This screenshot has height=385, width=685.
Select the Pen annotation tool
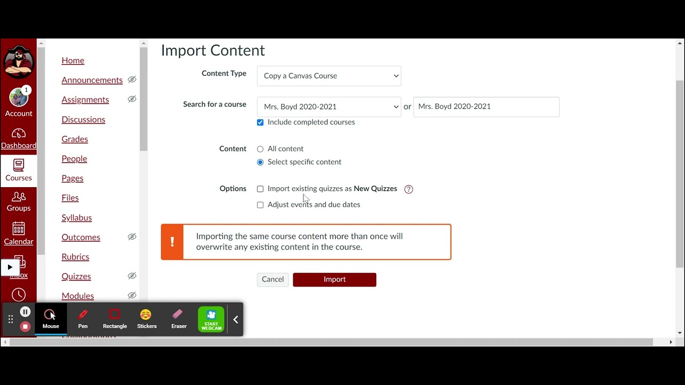(83, 319)
